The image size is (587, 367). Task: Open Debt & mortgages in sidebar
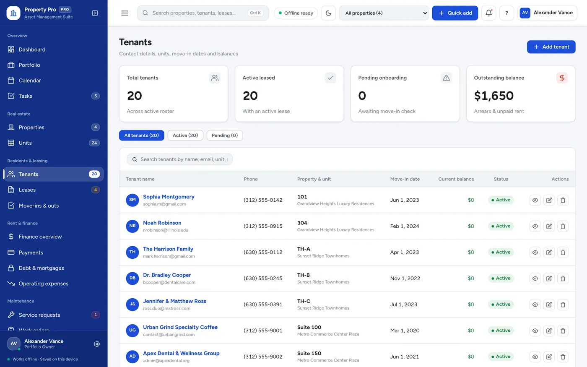coord(54,268)
